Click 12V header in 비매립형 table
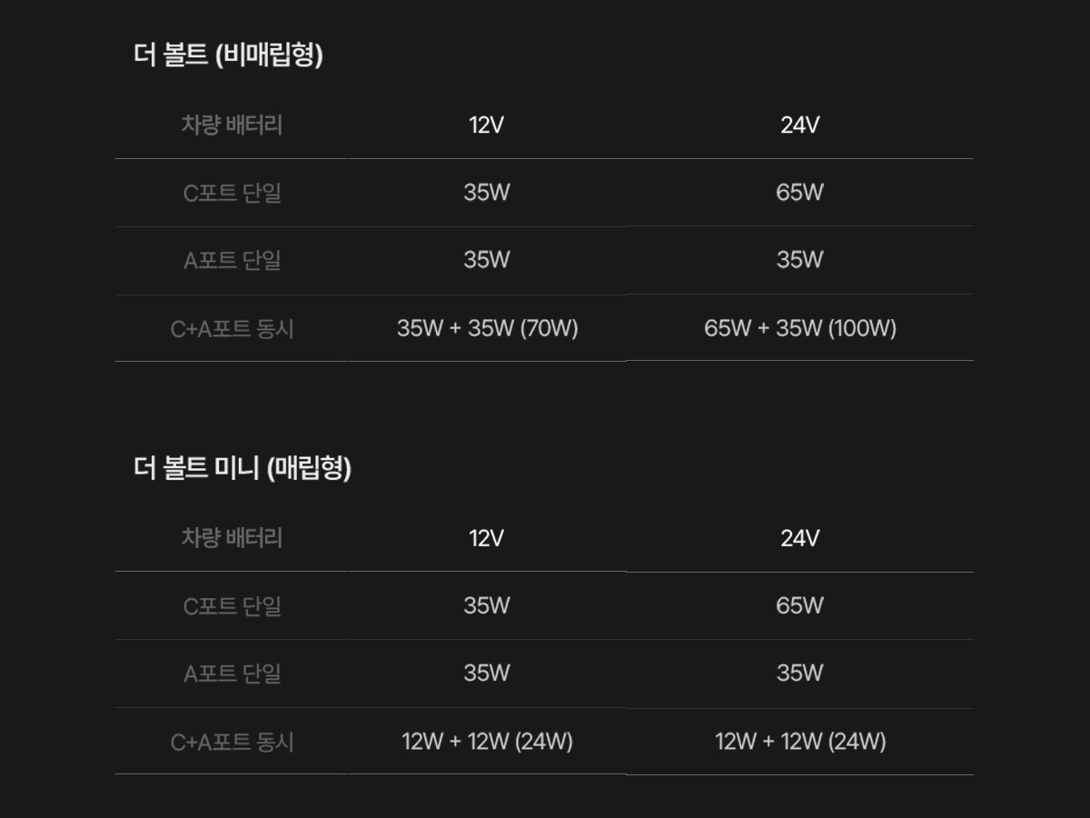Screen dimensions: 1090x818 487,125
